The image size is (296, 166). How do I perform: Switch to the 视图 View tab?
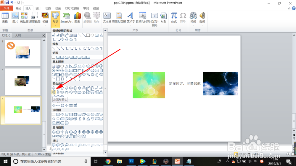click(x=96, y=8)
